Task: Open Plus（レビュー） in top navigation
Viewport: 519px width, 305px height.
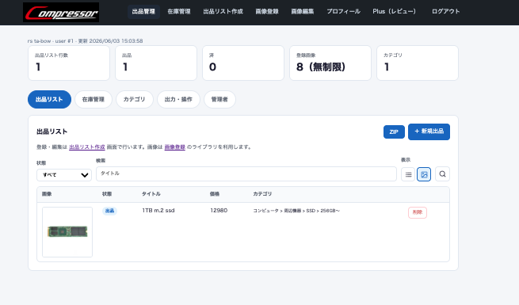Action: pos(395,12)
